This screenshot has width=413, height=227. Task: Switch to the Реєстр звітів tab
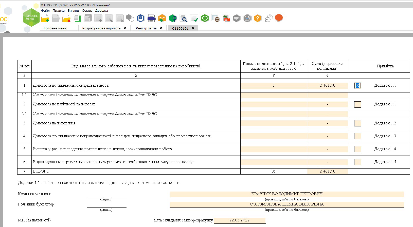click(146, 28)
